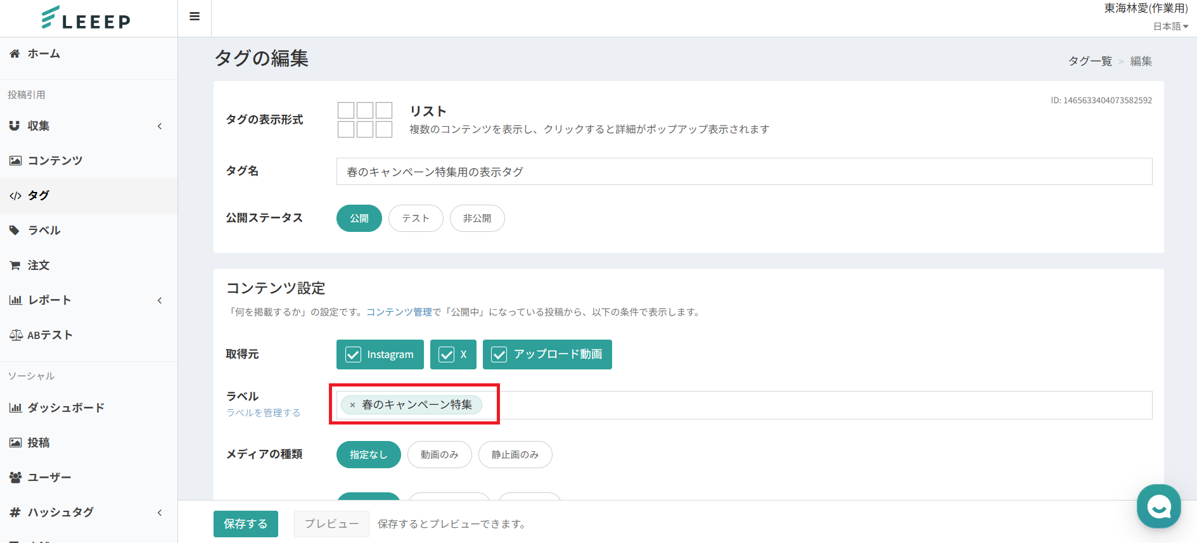Select the 非公開 publish status
The height and width of the screenshot is (543, 1197).
[477, 219]
